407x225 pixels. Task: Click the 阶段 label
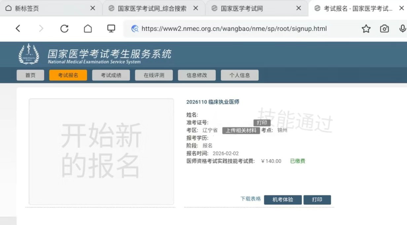click(x=193, y=145)
